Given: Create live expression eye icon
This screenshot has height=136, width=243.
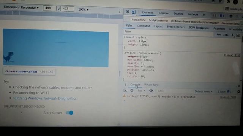Looking at the screenshot, I should (151, 91).
